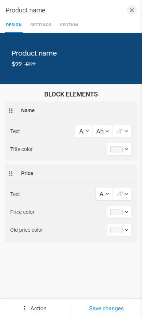The height and width of the screenshot is (318, 142).
Task: Switch to the Section tab
Action: coord(69,25)
